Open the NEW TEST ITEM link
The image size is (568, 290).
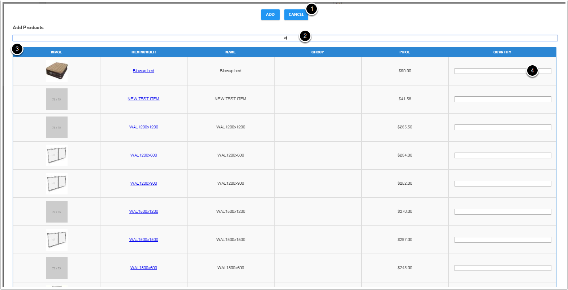[x=143, y=99]
